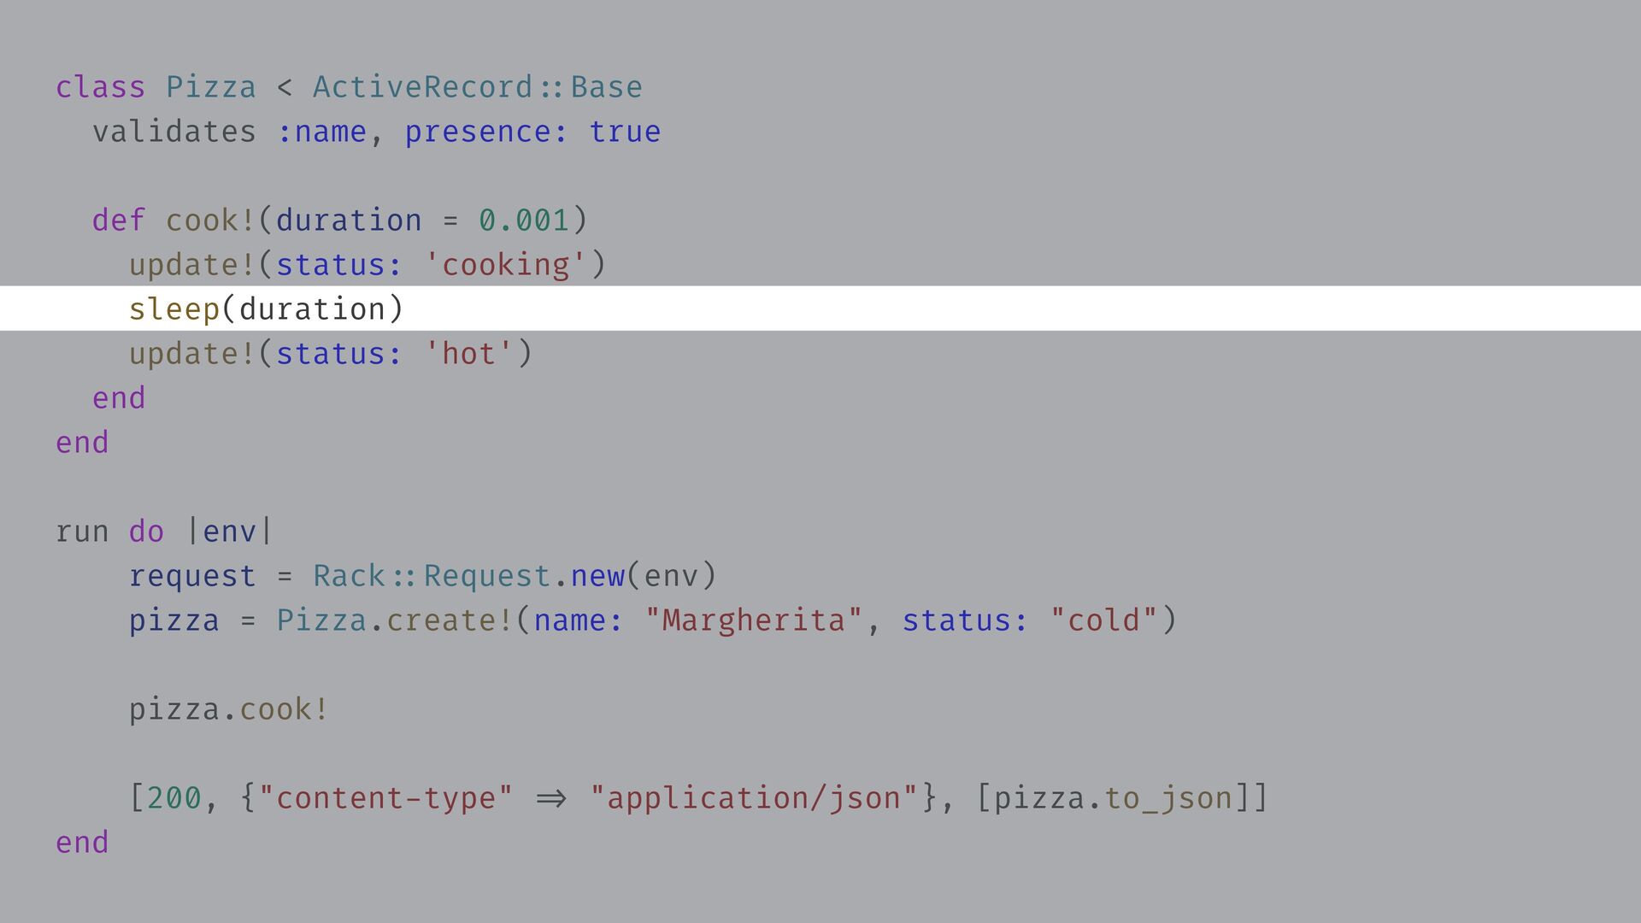Screen dimensions: 1641x923
Task: Click the 'hot' status string
Action: coord(468,354)
